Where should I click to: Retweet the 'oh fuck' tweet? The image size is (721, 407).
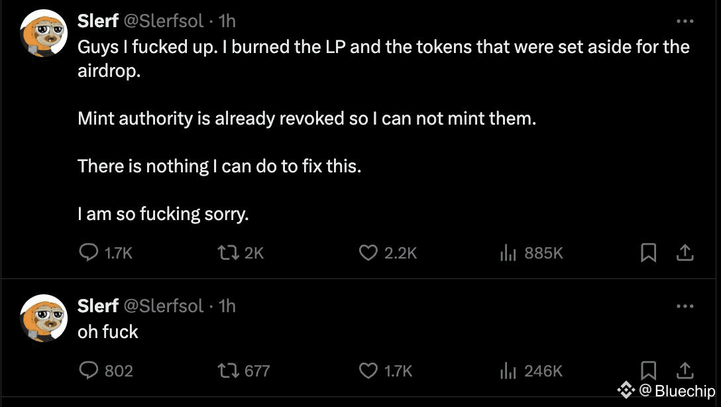(x=229, y=371)
